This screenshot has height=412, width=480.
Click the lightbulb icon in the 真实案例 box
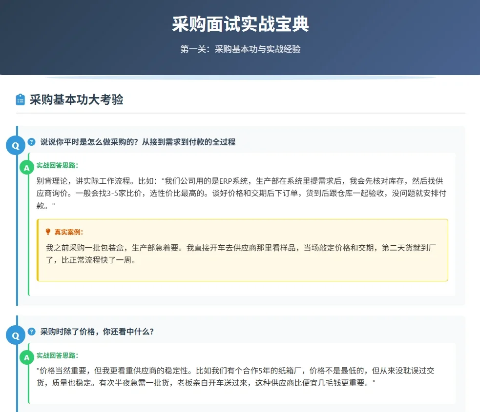[47, 231]
